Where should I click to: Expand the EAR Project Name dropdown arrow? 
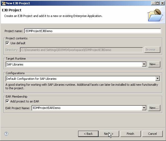(x=144, y=108)
